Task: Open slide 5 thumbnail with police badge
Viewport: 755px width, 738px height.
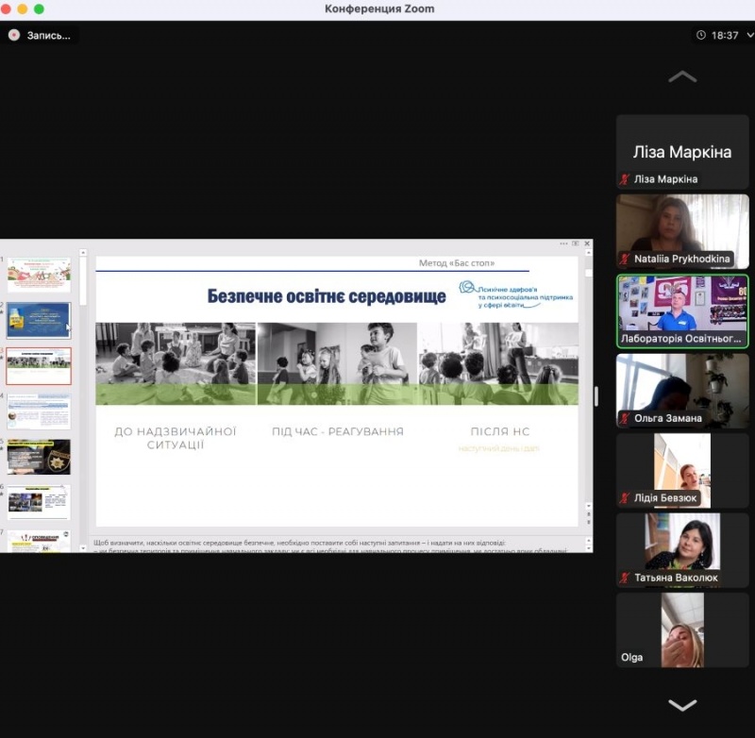Action: [39, 457]
